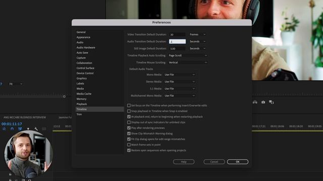Image resolution: width=323 pixels, height=181 pixels.
Task: Select Capture preferences category
Action: click(81, 58)
